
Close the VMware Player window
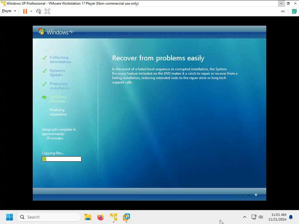click(295, 3)
